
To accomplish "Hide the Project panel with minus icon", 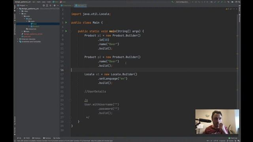I will (58, 6).
